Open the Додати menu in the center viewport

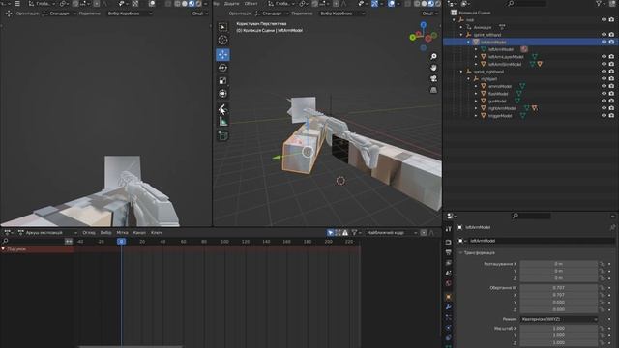click(x=231, y=4)
